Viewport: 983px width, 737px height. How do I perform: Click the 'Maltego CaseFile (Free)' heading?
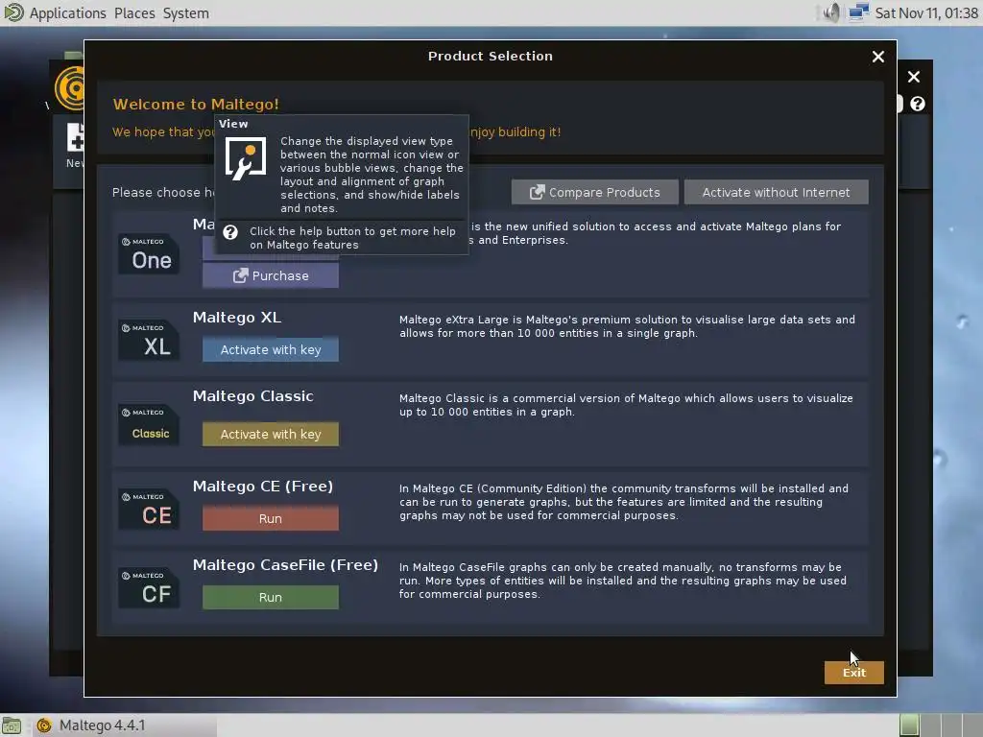[x=285, y=565]
